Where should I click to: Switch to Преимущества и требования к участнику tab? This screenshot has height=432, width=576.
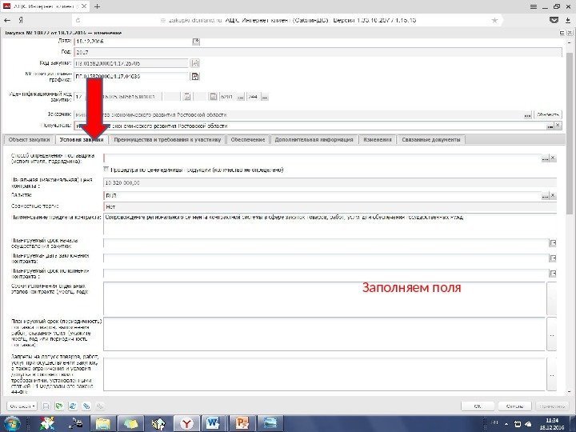(x=167, y=139)
